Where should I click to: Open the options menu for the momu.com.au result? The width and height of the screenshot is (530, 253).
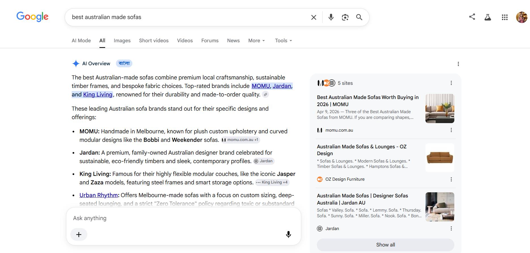coord(451,130)
